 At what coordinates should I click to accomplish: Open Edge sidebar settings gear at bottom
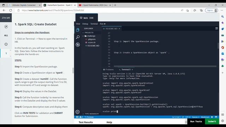[222, 121]
